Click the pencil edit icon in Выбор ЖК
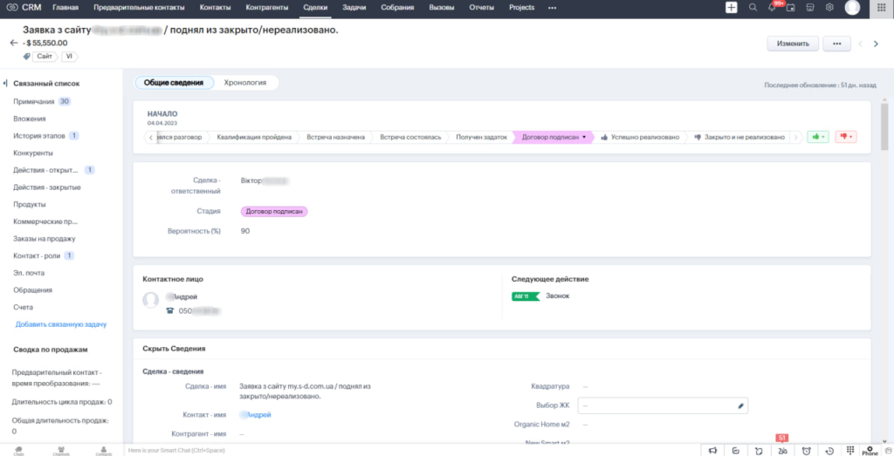 [x=740, y=406]
